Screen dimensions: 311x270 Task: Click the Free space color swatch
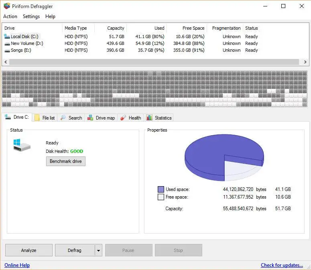(x=161, y=197)
